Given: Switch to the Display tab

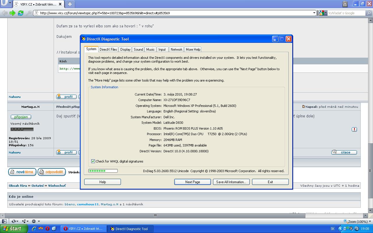Looking at the screenshot, I should (x=125, y=50).
